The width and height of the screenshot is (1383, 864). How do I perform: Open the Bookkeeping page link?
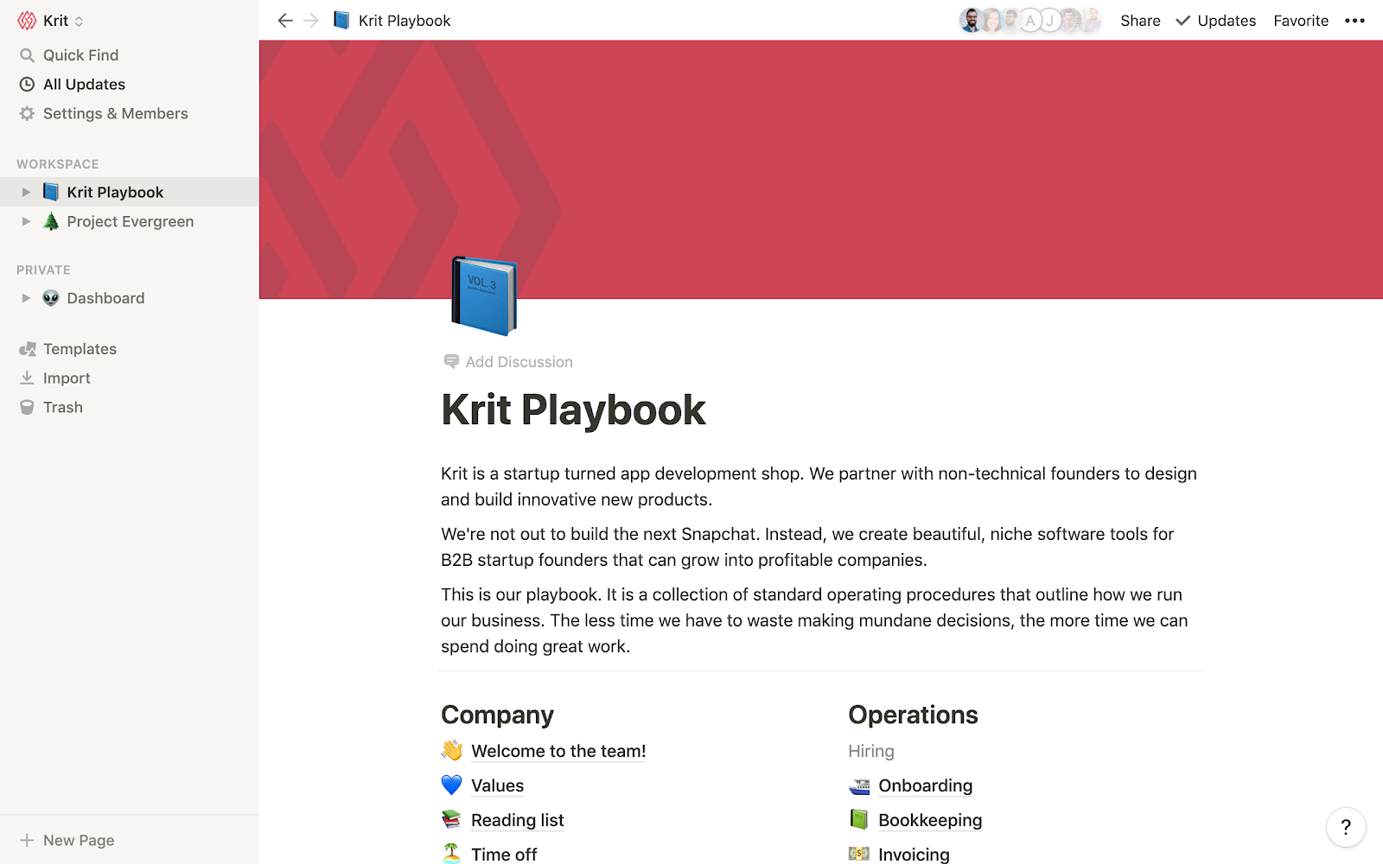pos(930,821)
